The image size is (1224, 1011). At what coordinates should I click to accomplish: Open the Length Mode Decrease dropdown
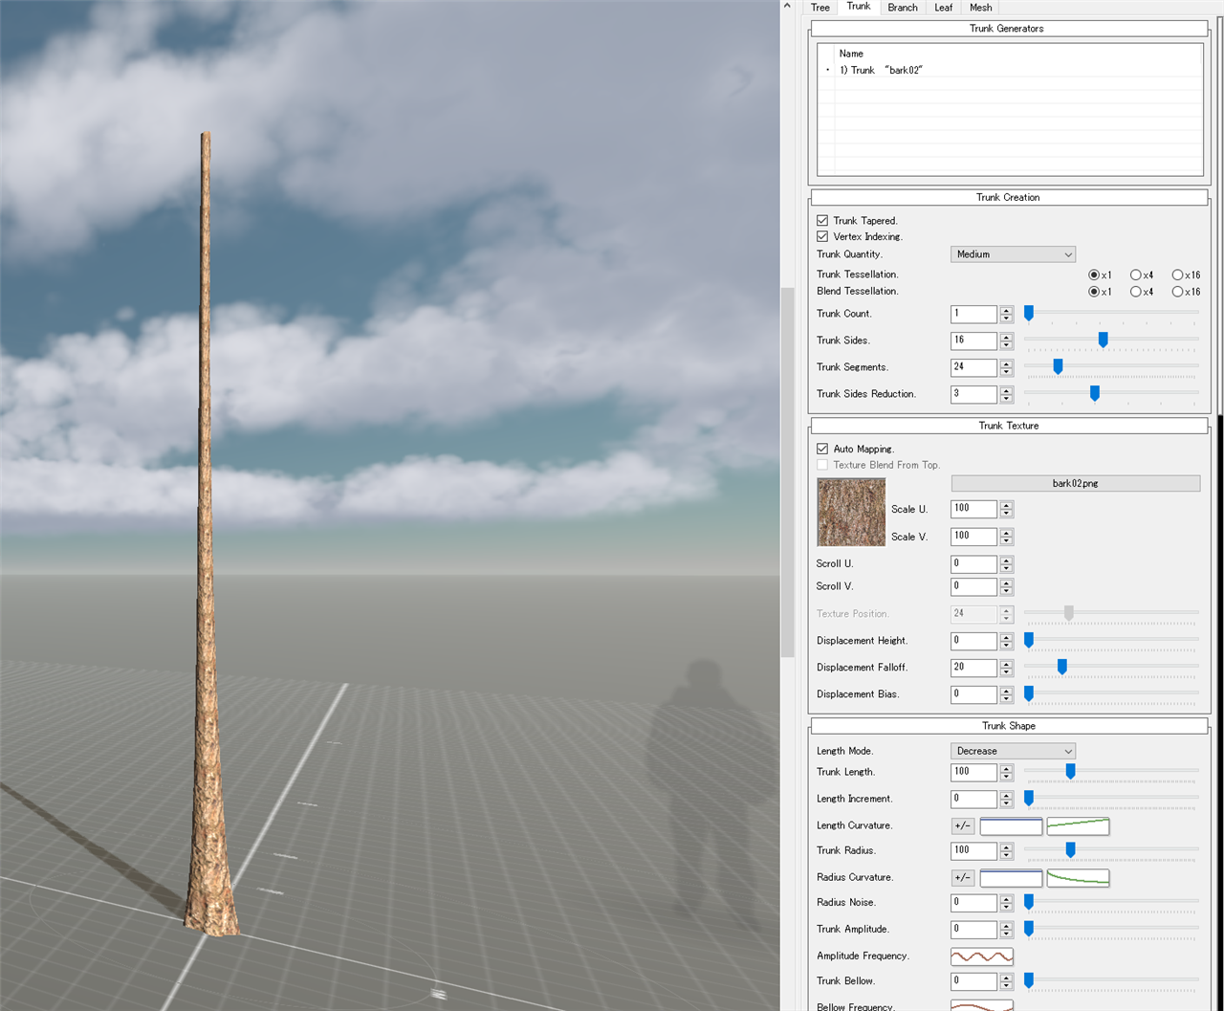tap(1013, 751)
